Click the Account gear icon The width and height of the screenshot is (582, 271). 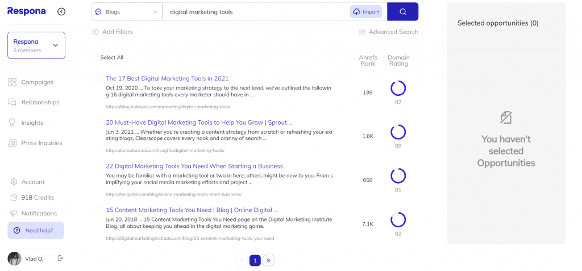pos(14,182)
